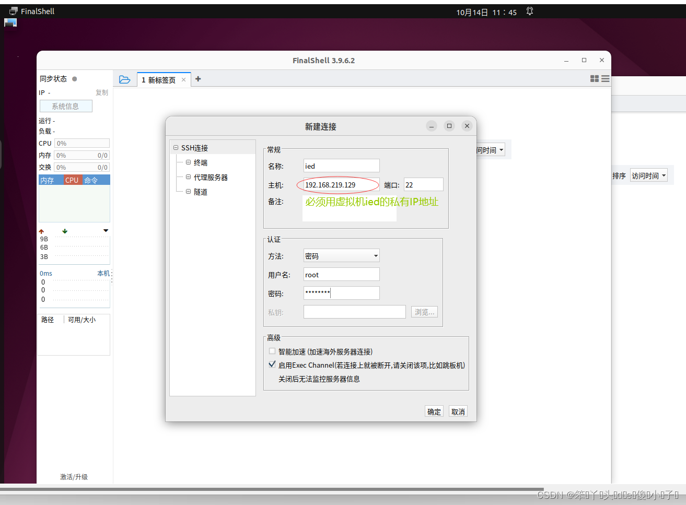Collapse the 隧道 tree item

[189, 191]
